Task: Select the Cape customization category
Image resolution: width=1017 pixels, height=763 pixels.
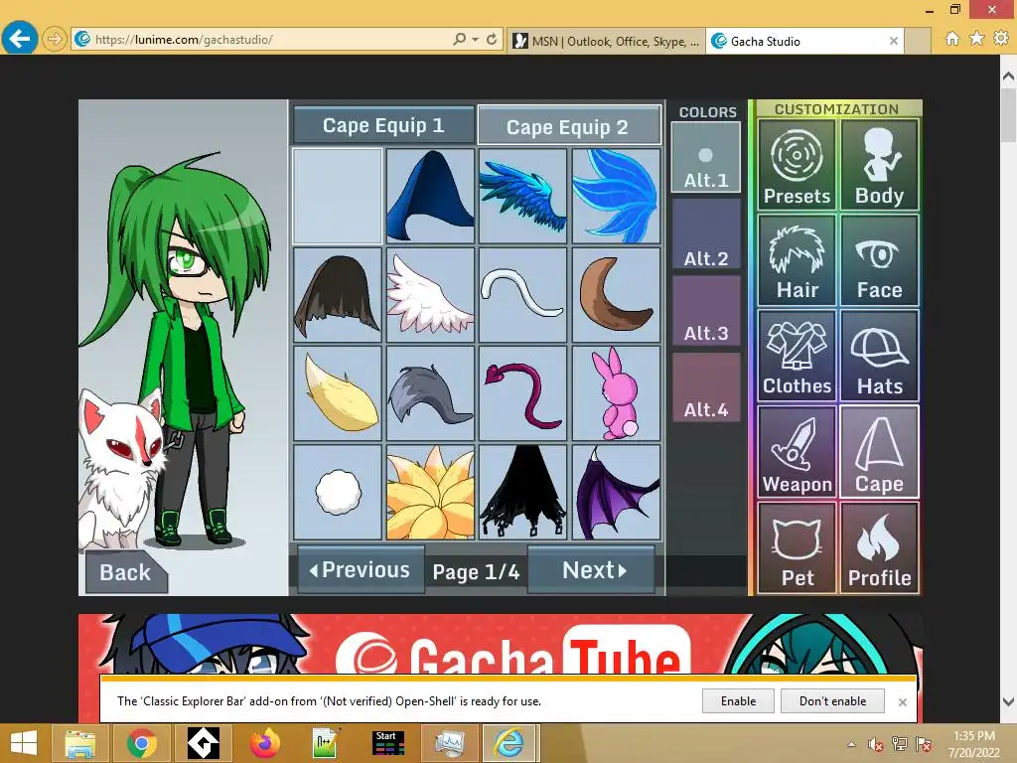Action: (x=879, y=452)
